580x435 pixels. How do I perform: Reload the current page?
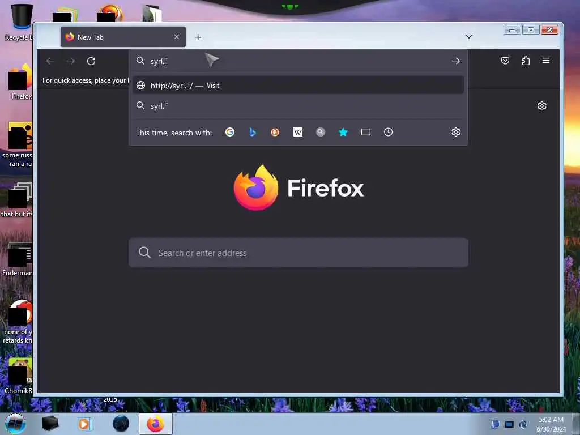pos(91,61)
